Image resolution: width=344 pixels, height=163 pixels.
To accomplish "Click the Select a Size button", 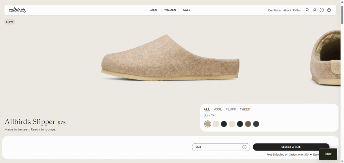I will [x=291, y=147].
